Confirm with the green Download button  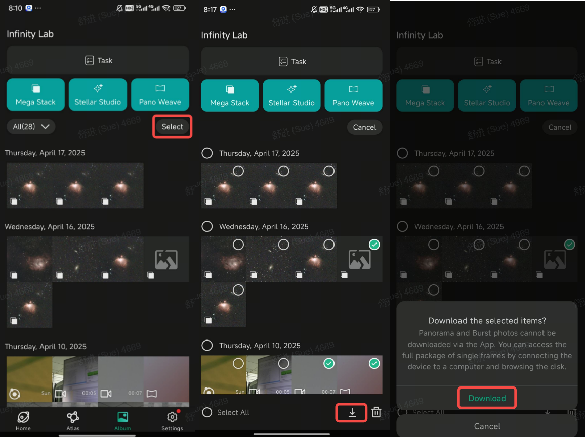[x=487, y=398]
